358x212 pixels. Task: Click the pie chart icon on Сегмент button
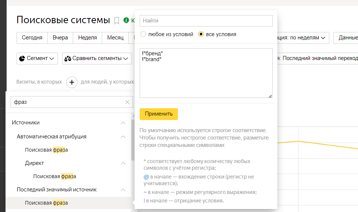(23, 58)
